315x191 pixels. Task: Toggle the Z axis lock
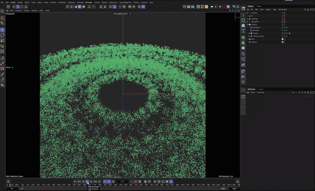click(x=22, y=7)
